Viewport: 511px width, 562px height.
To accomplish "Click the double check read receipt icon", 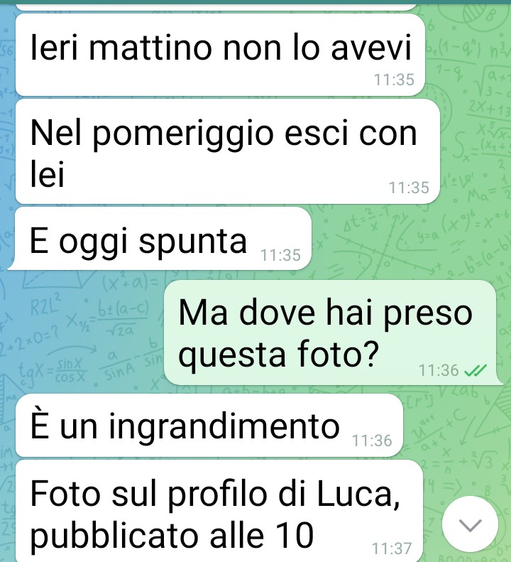I will 476,371.
